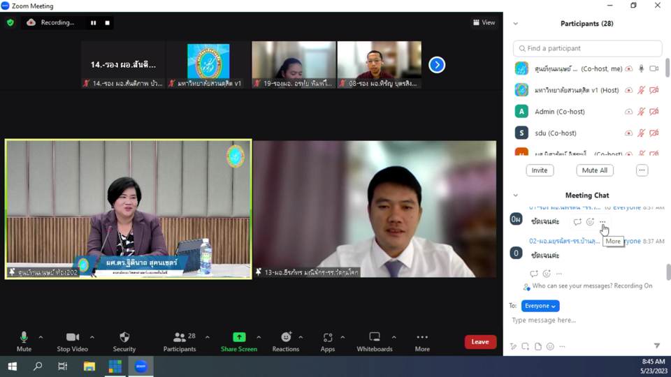React with emoji to second chat message
The image size is (671, 377).
547,274
